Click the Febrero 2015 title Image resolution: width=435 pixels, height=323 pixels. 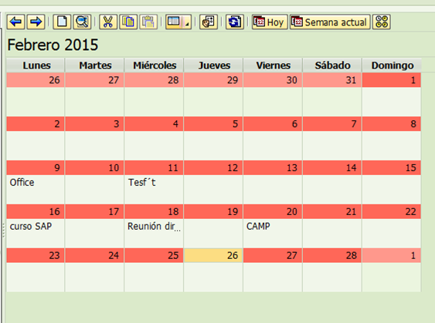(53, 45)
